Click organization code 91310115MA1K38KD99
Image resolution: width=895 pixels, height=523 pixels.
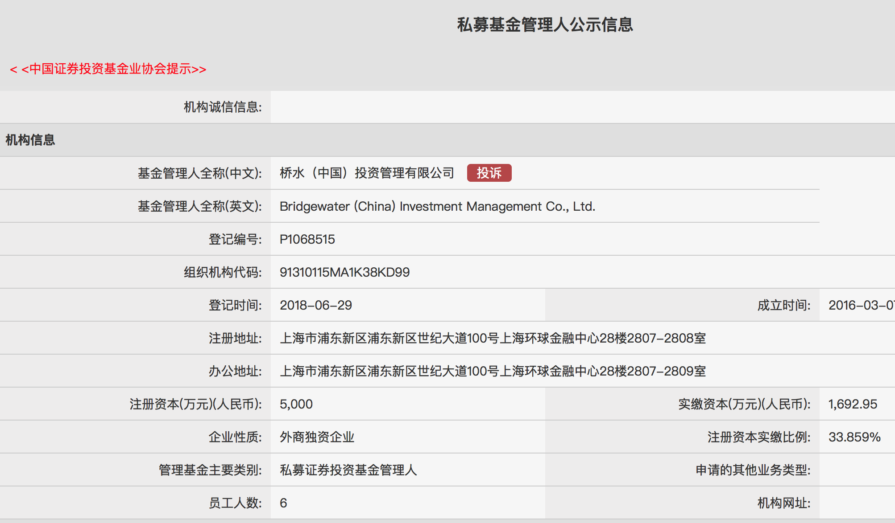click(344, 272)
